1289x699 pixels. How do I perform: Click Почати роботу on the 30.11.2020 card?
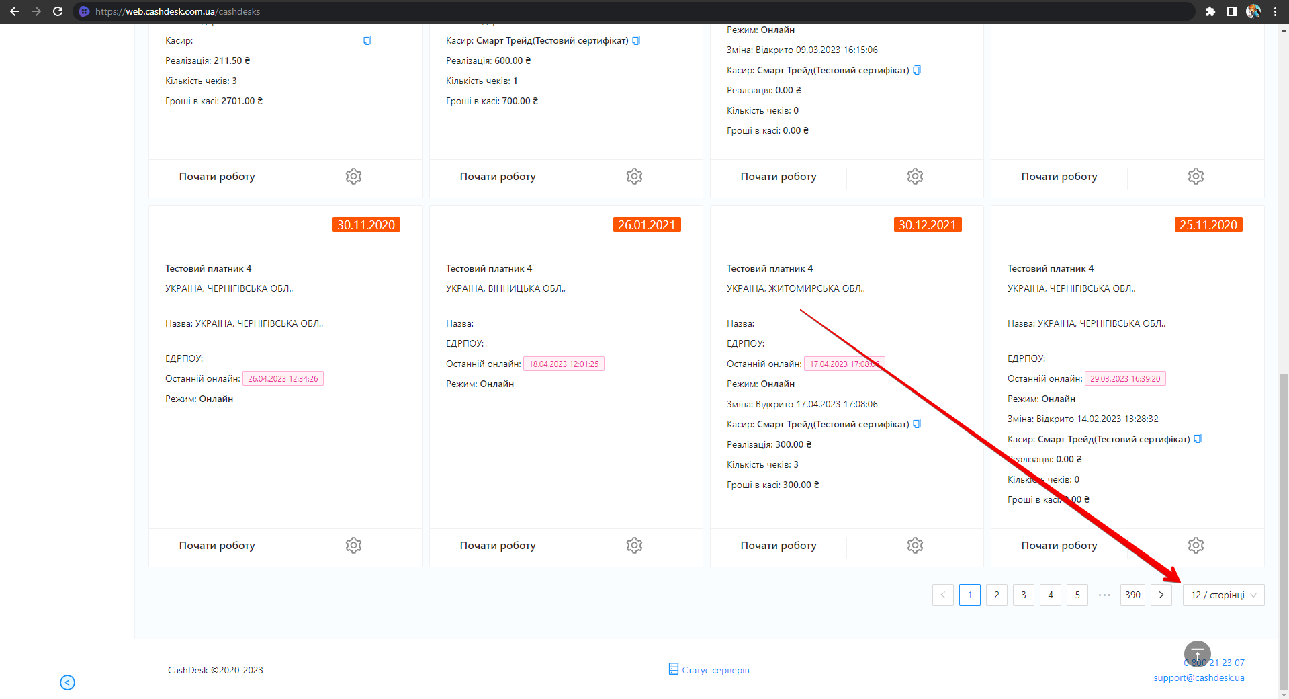click(217, 546)
